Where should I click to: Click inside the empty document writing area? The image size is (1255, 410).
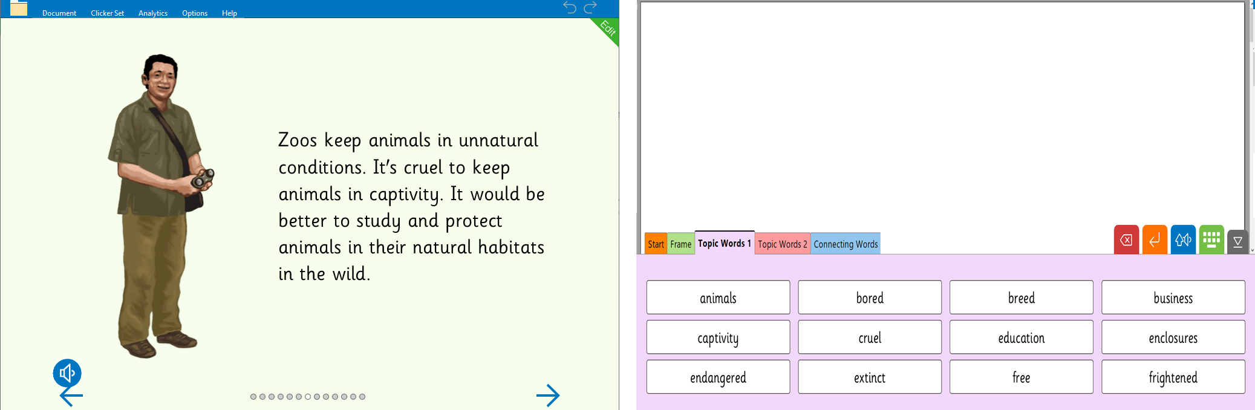coord(941,109)
